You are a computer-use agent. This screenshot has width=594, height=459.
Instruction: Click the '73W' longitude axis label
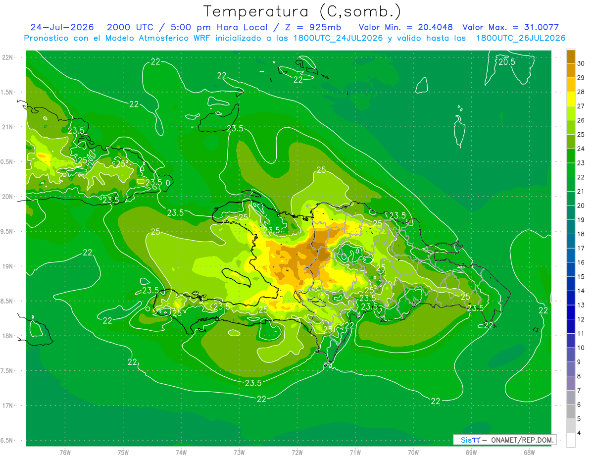point(239,452)
